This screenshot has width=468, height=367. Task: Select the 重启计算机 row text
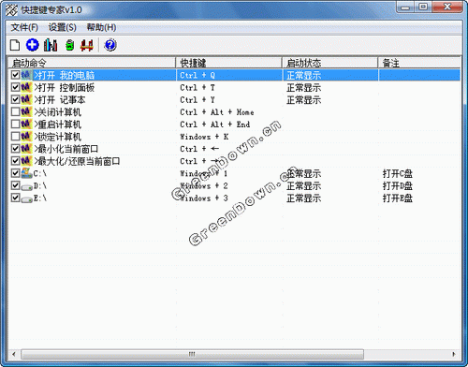(58, 125)
